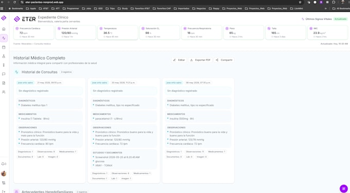The image size is (350, 193).
Task: Open the apps grid in bookmarks bar
Action: [x=2, y=8]
